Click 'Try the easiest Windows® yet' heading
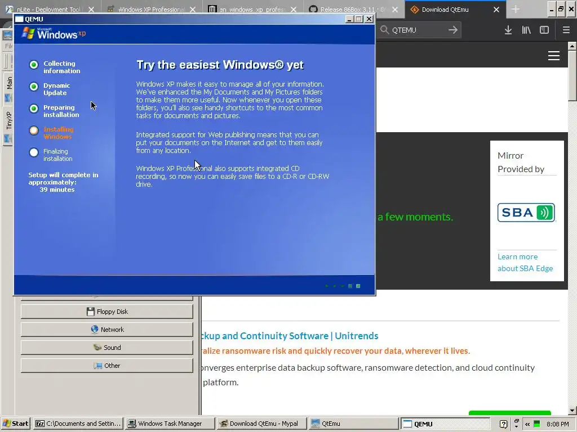Image resolution: width=577 pixels, height=432 pixels. click(x=220, y=65)
